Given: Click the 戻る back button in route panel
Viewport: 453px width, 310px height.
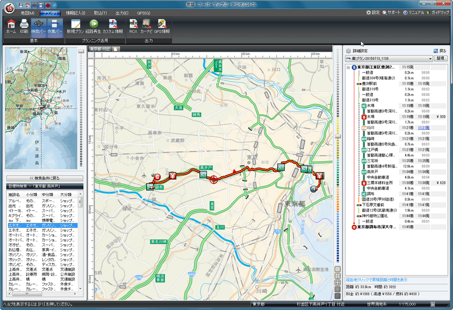Looking at the screenshot, I should click(440, 51).
